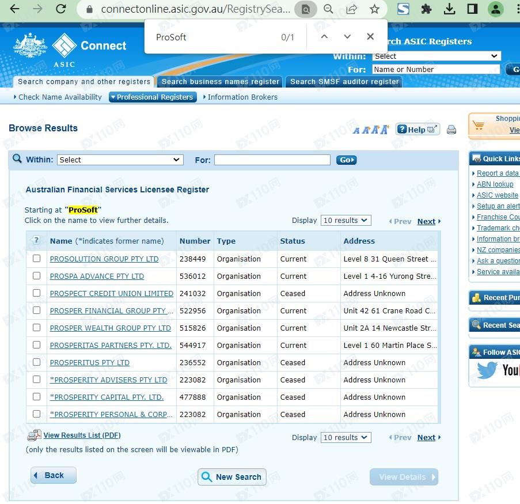Open the Professional Registers dropdown menu
Image resolution: width=520 pixels, height=504 pixels.
click(153, 97)
